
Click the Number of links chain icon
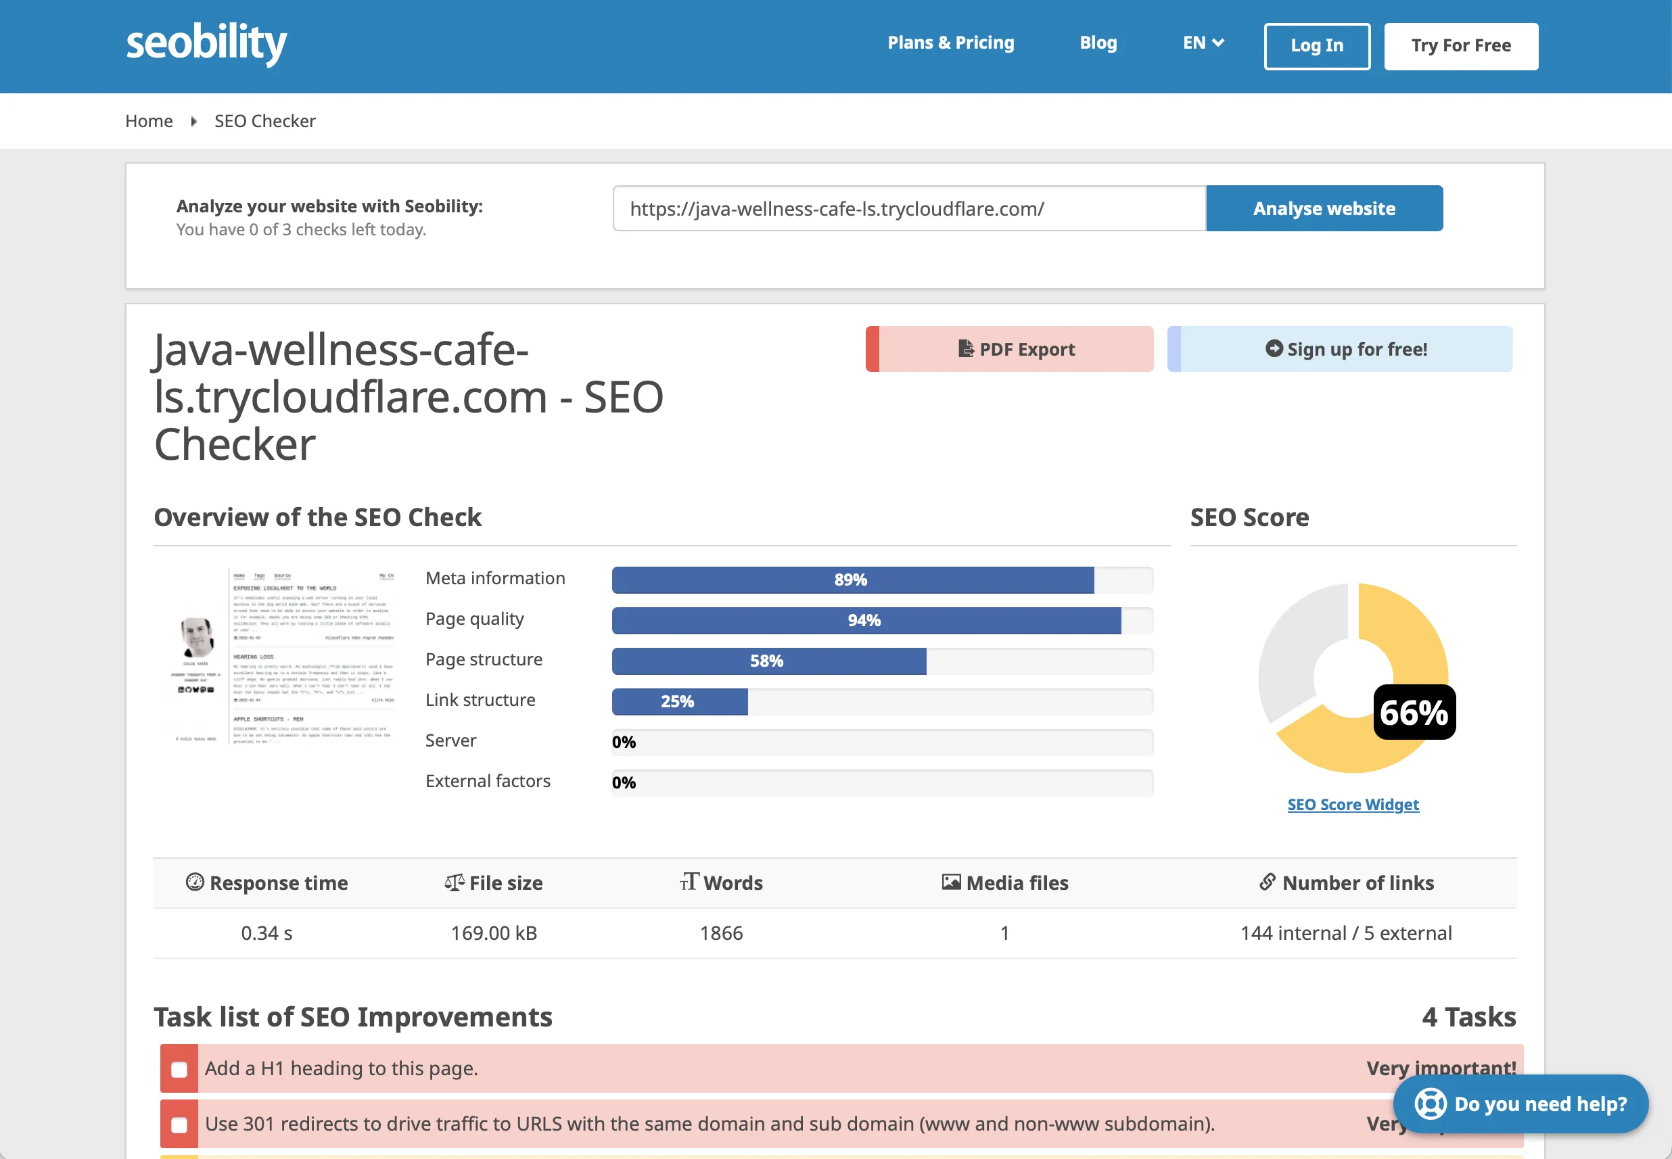pyautogui.click(x=1267, y=882)
